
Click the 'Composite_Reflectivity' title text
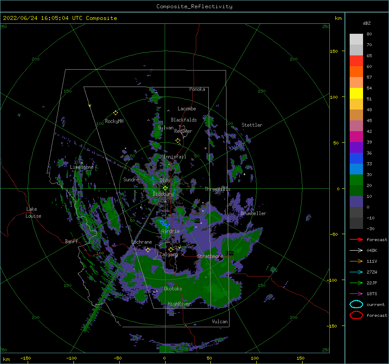pyautogui.click(x=194, y=6)
